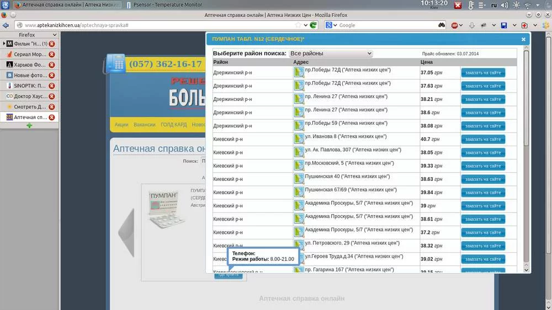Add a new tab with green plus

29,125
